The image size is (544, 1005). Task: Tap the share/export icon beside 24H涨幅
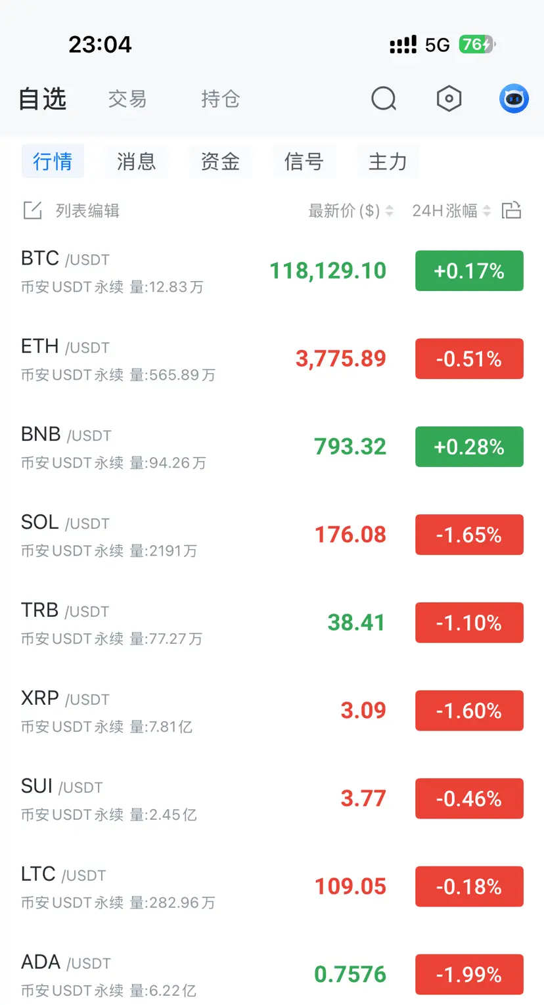tap(511, 210)
